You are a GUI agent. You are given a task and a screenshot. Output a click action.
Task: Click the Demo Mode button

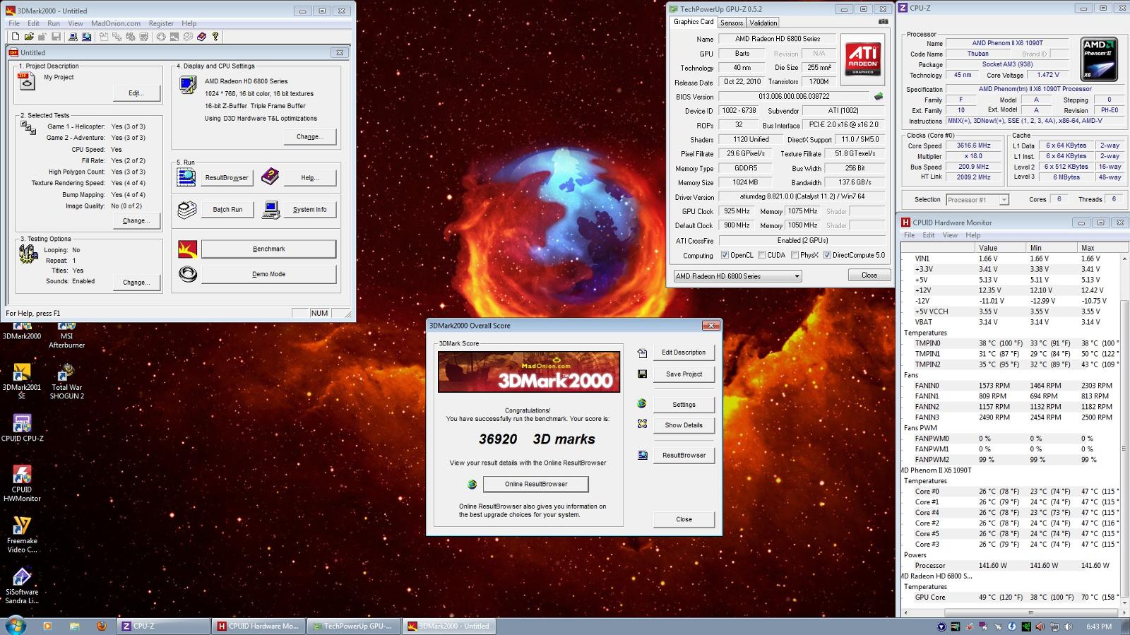[268, 274]
